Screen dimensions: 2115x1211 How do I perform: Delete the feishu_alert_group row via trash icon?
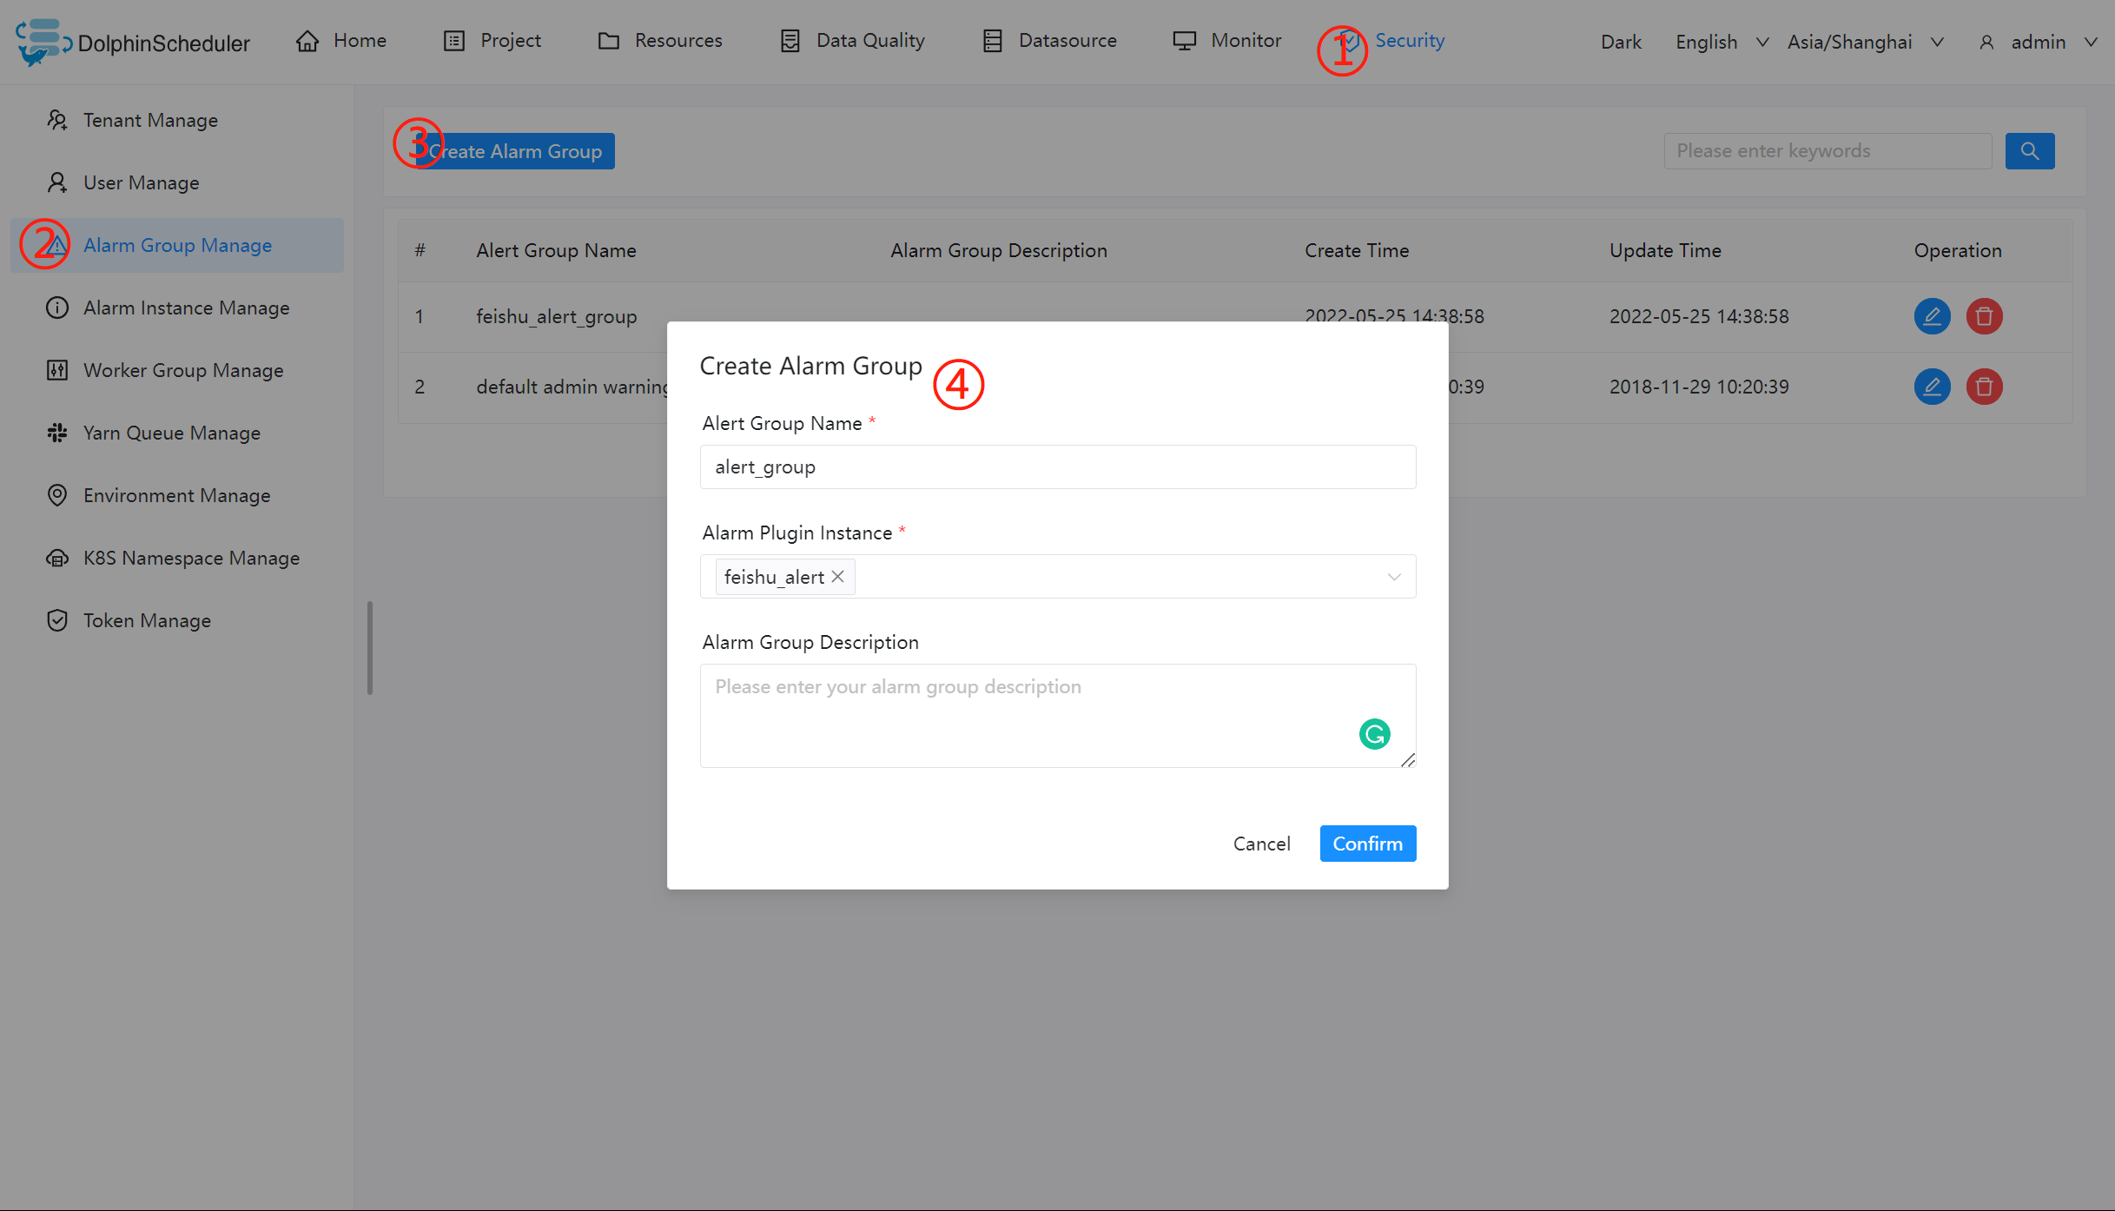click(x=1984, y=316)
